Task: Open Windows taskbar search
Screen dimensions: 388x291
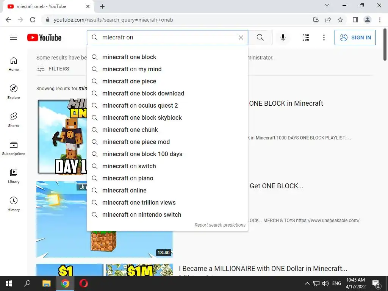Action: (x=27, y=283)
